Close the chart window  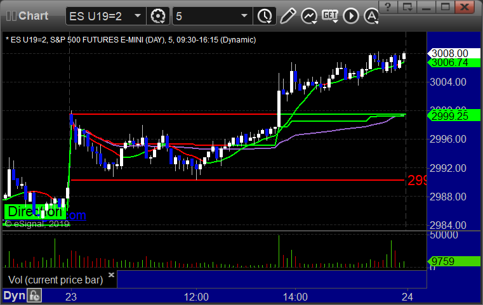pyautogui.click(x=465, y=7)
